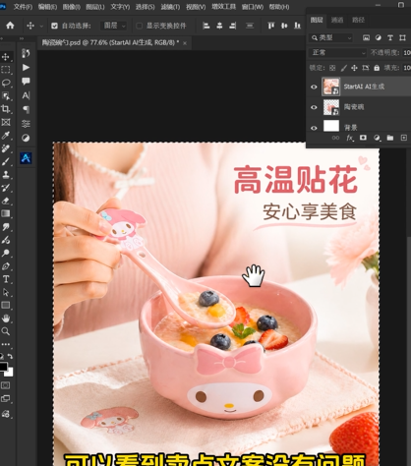Screen dimensions: 411x466
Task: Select the Clone Stamp tool
Action: [x=6, y=175]
